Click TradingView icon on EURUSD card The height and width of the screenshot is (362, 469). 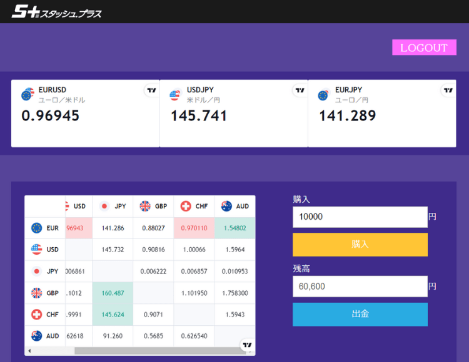tap(151, 90)
